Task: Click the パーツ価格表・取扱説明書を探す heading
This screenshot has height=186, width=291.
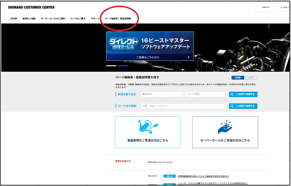Action: pos(137,77)
